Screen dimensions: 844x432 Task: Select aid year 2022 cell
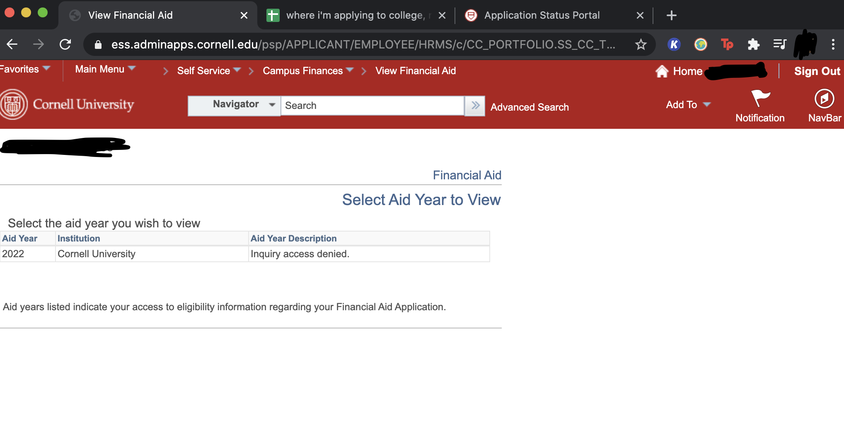click(27, 254)
